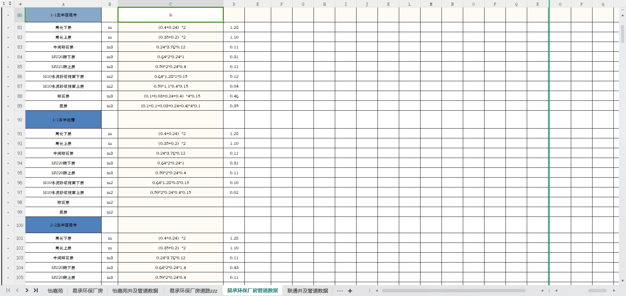The width and height of the screenshot is (626, 296).
Task: Switch to 易承环保厂房道路zzz sheet
Action: click(x=193, y=291)
